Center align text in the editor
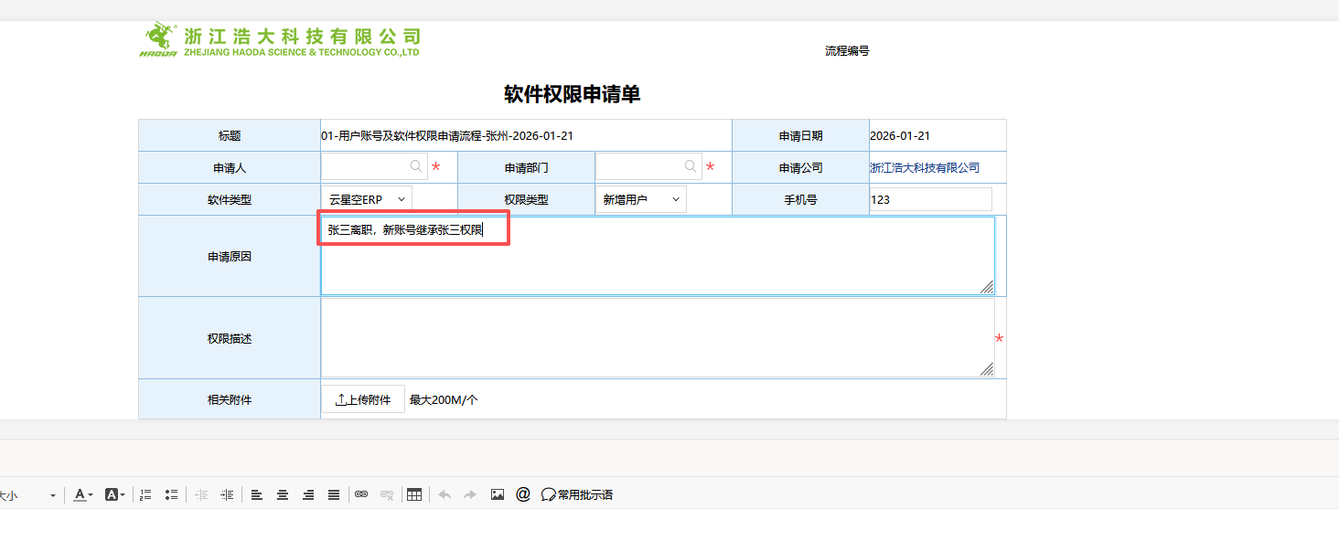1339x541 pixels. tap(283, 494)
